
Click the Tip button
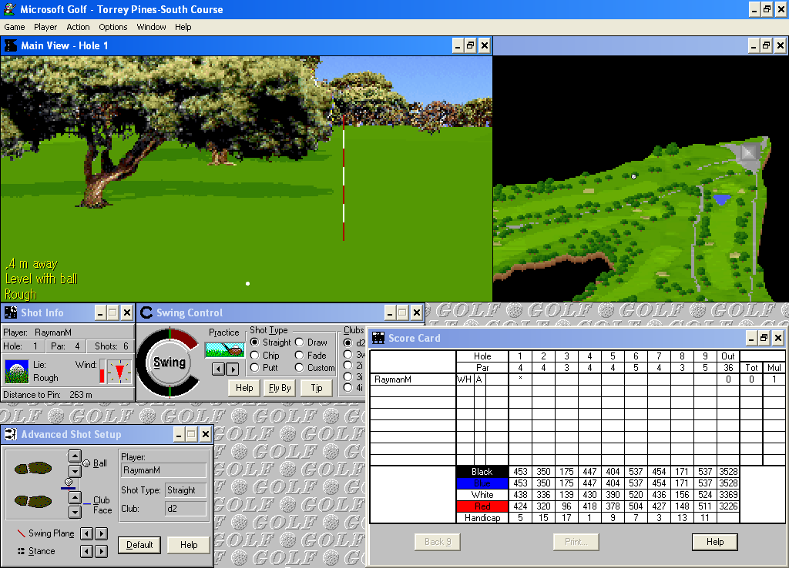(317, 388)
